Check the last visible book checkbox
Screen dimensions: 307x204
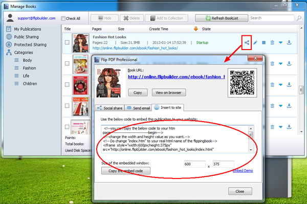(67, 127)
